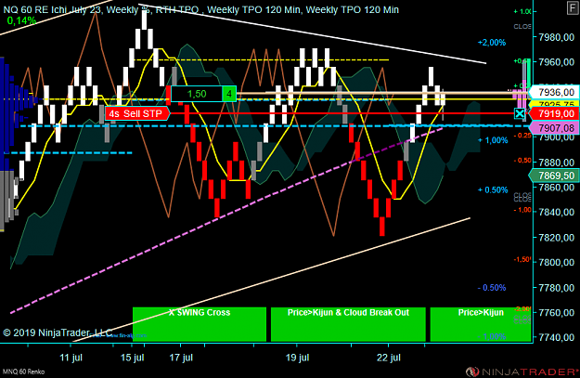Click the '17 jul' date label
Screen dimensions: 580x378
tap(181, 358)
